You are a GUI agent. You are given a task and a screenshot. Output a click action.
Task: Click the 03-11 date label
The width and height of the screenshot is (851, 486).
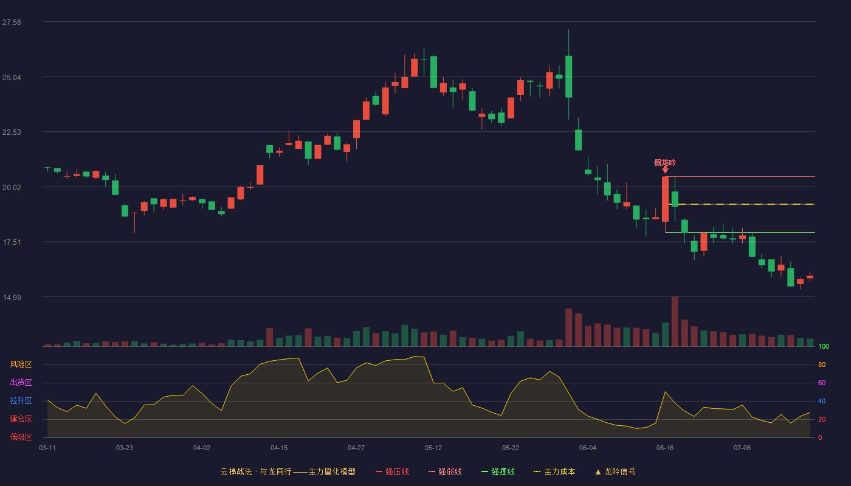[x=47, y=448]
